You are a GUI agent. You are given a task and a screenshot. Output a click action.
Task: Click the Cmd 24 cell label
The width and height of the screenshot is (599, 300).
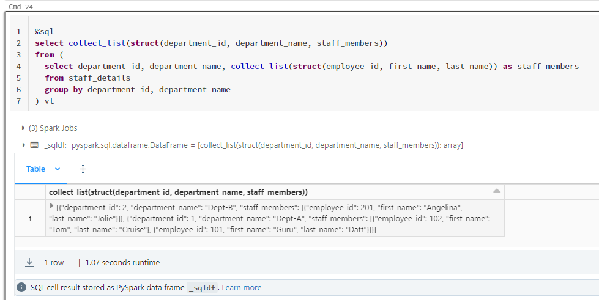click(21, 6)
